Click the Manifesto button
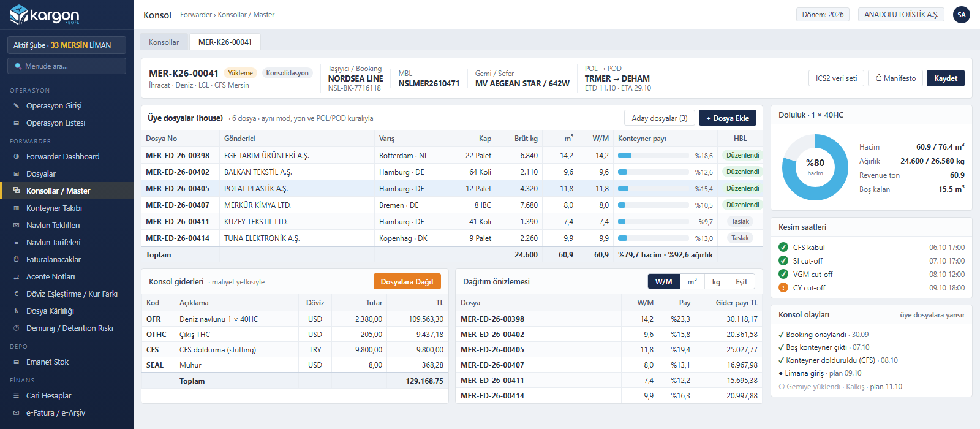This screenshot has width=980, height=429. [x=895, y=78]
